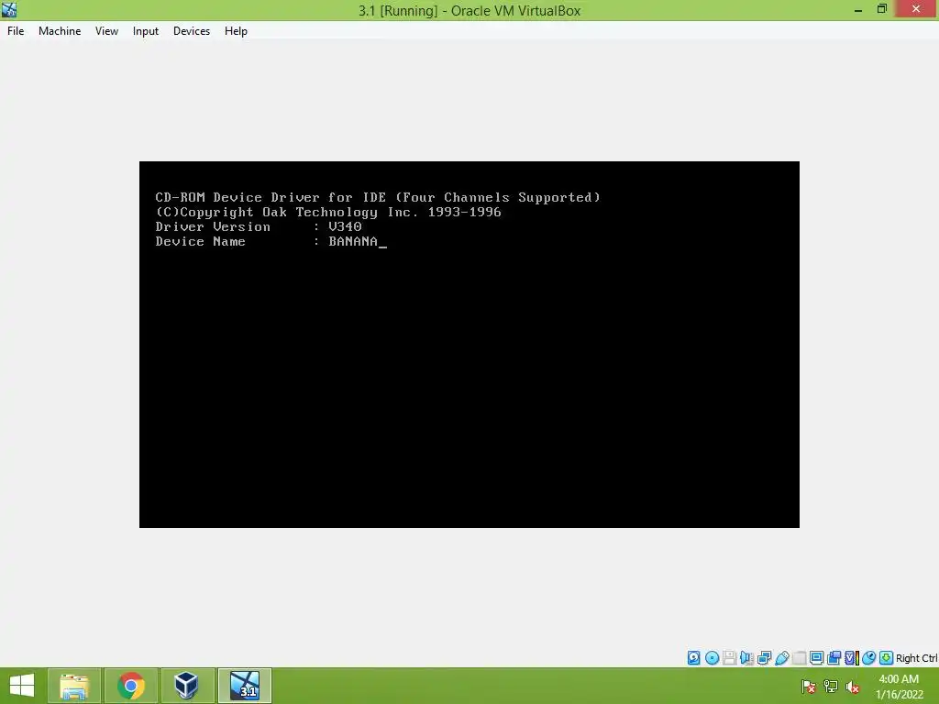Click the greyed shared folders indicator icon
939x704 pixels.
800,658
